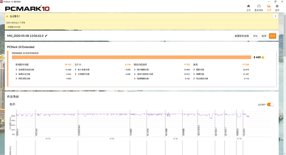Screen dimensions: 286x155
Task: Expand 应用程序启动分数 row
Action: pyautogui.click(x=16, y=70)
